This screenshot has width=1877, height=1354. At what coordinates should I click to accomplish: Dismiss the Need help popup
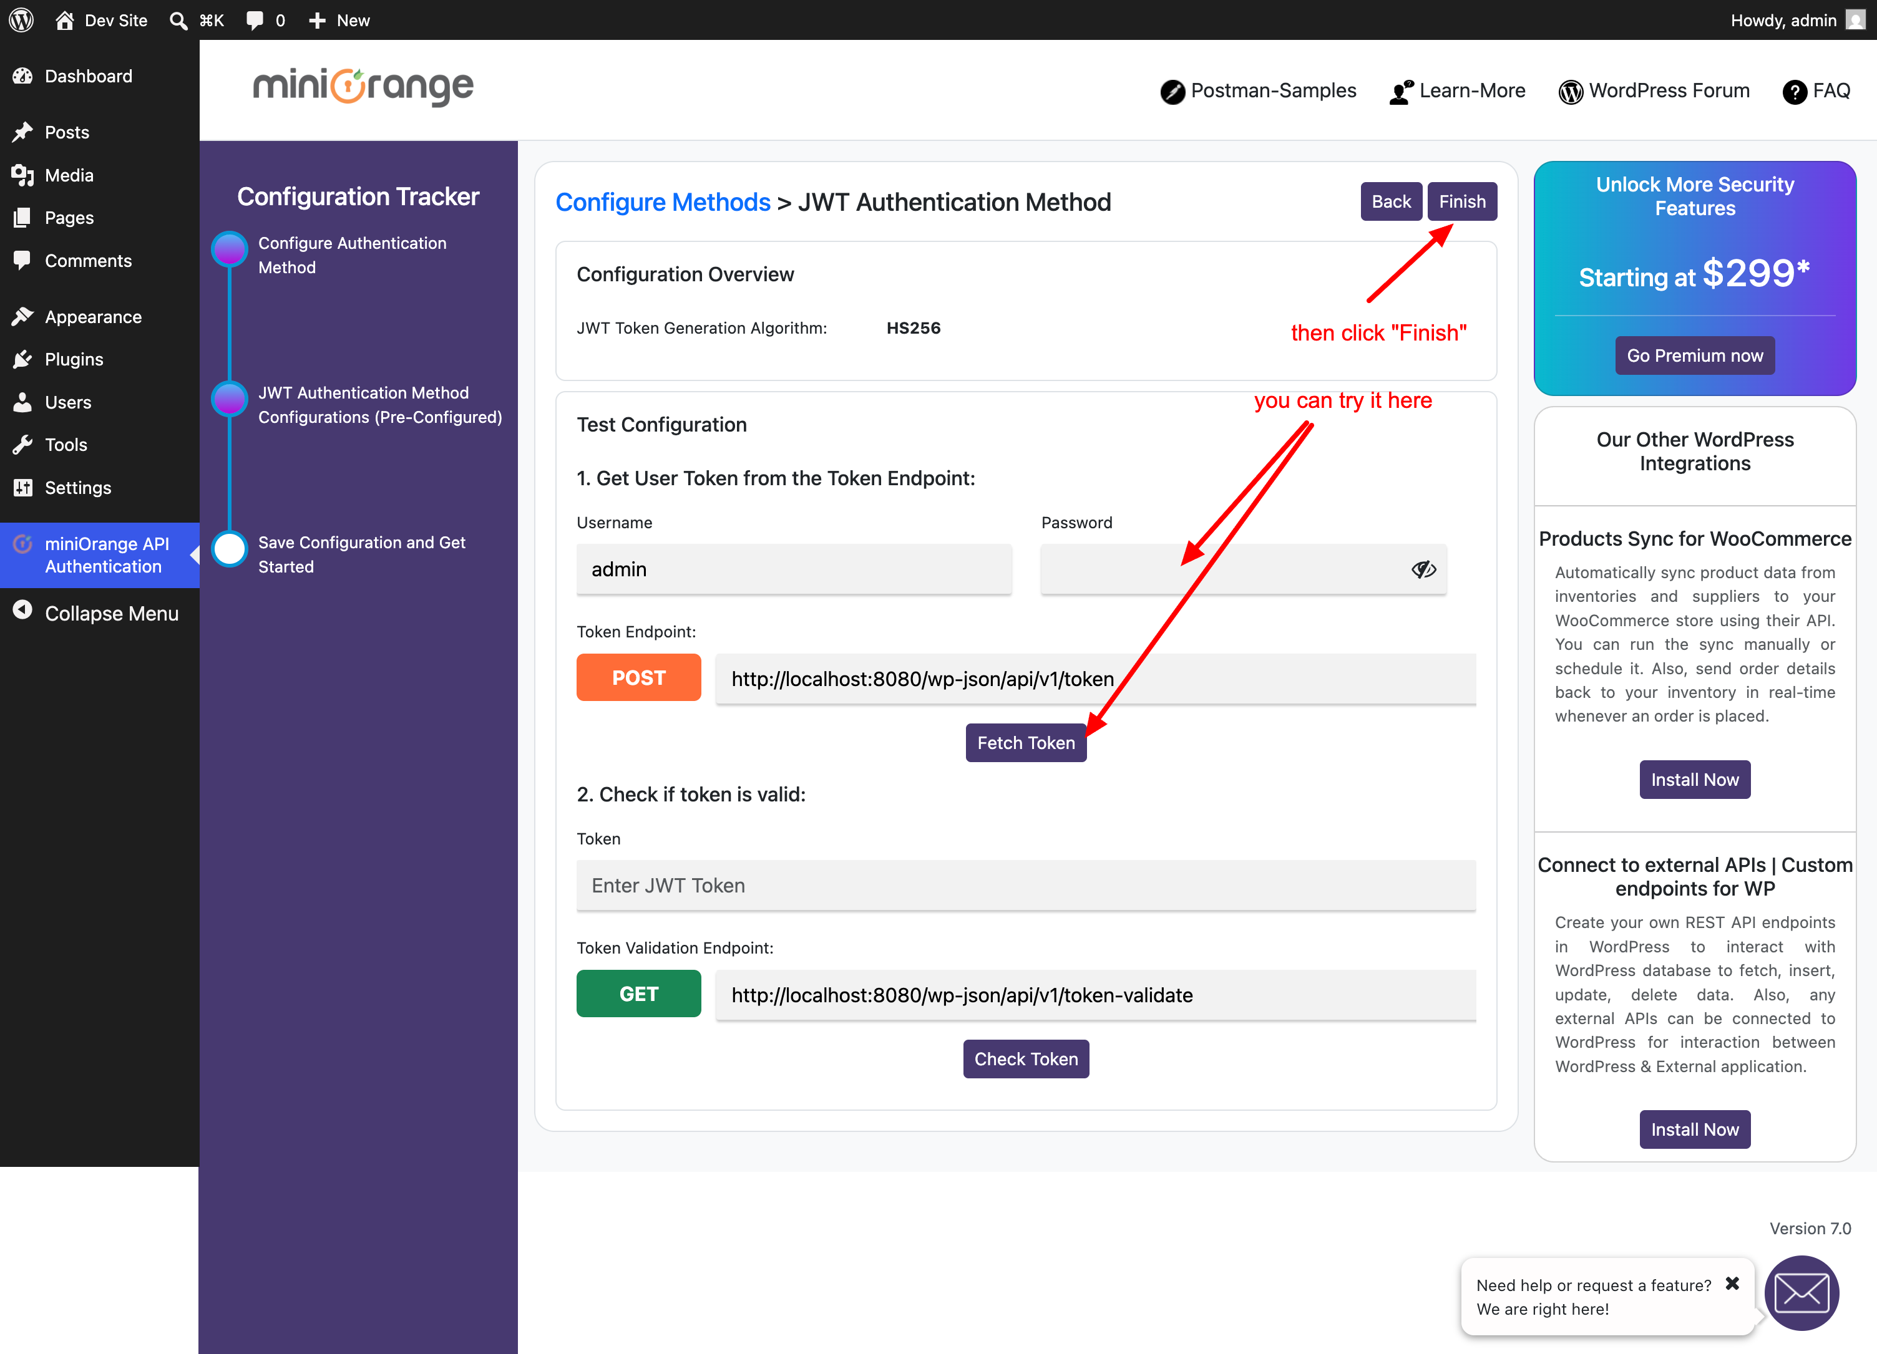(1732, 1284)
